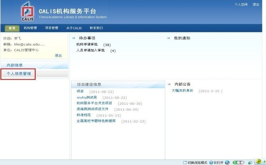Click the 切换浏览模式 folder icon in status bar
This screenshot has width=266, height=165.
point(185,162)
